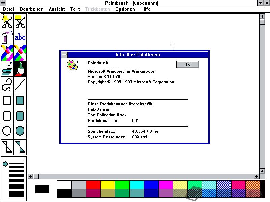
Task: Select the Scissors free-form cutout tool
Action: [7, 22]
